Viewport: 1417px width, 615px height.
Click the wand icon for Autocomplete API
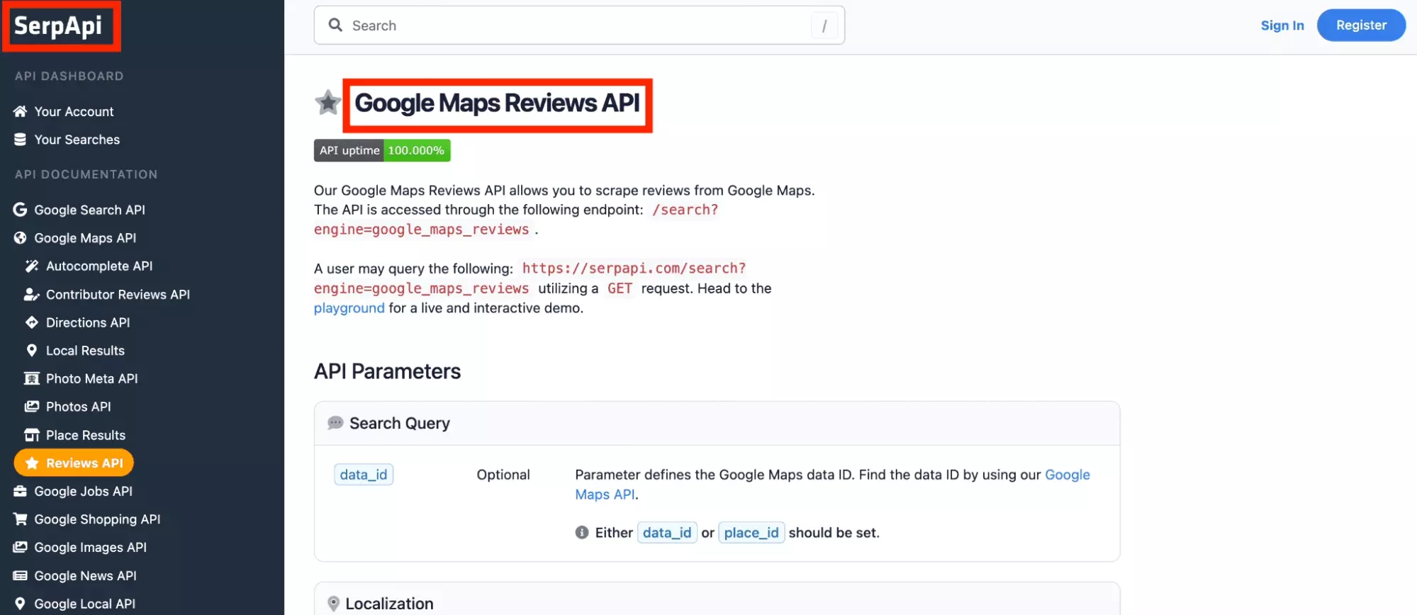(x=32, y=266)
